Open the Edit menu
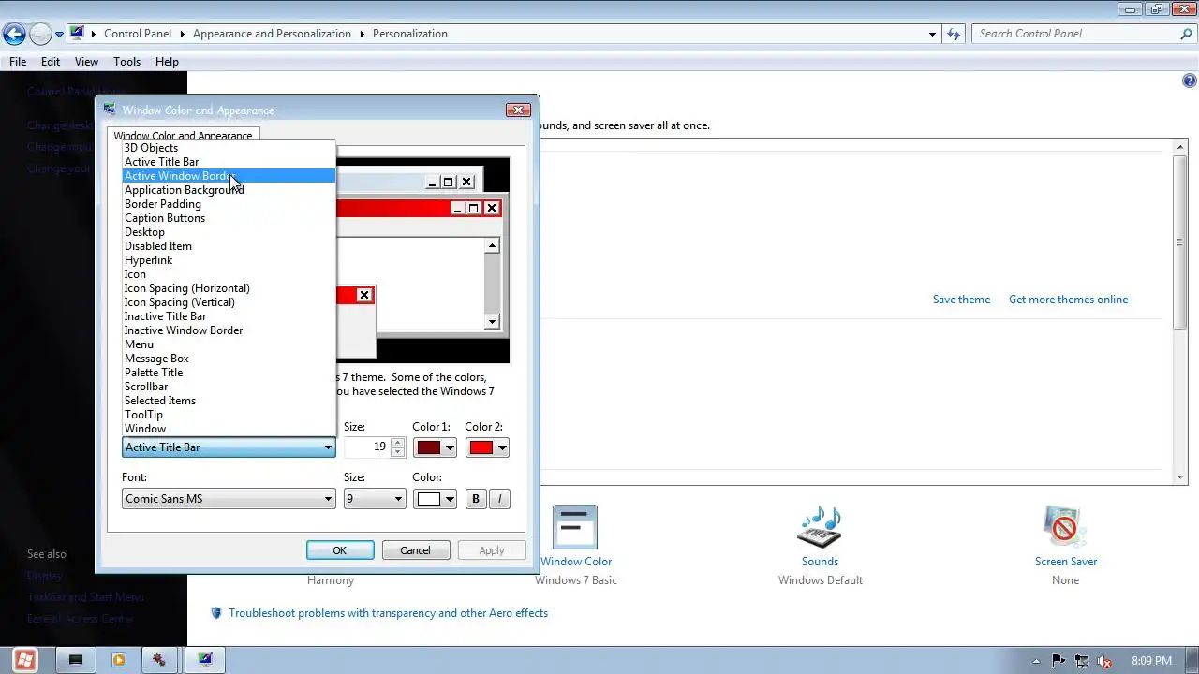The height and width of the screenshot is (674, 1199). (x=51, y=62)
